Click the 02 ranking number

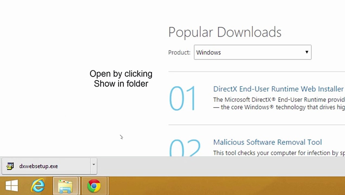pyautogui.click(x=185, y=148)
